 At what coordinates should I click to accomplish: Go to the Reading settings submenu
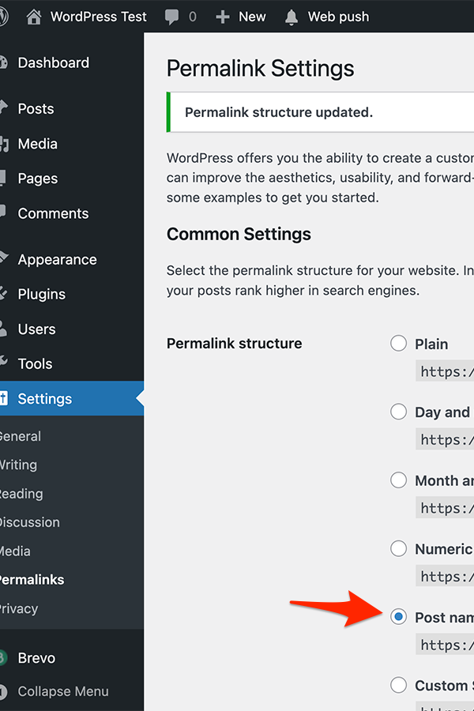(21, 494)
